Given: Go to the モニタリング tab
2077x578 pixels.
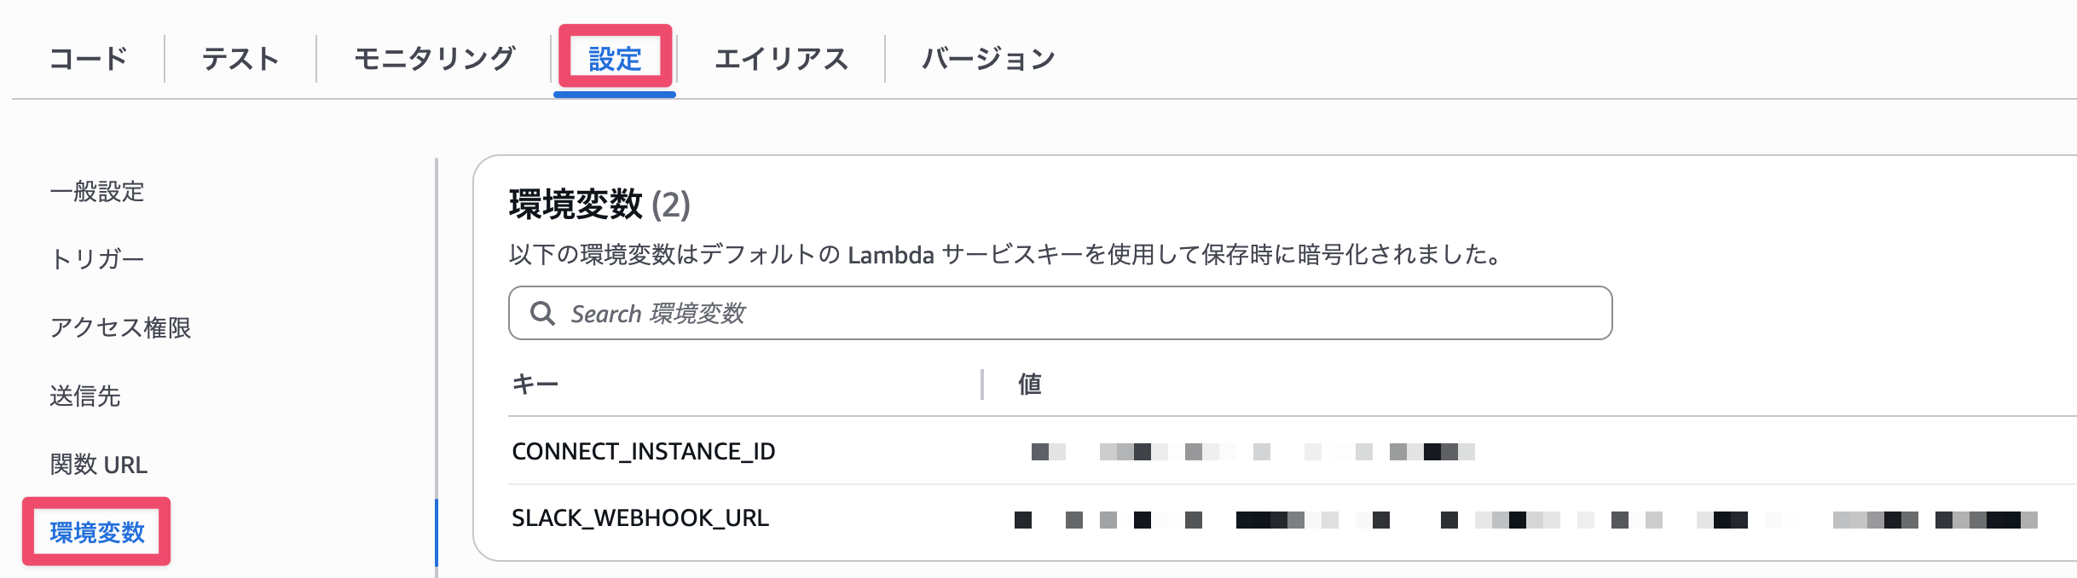Looking at the screenshot, I should (434, 59).
